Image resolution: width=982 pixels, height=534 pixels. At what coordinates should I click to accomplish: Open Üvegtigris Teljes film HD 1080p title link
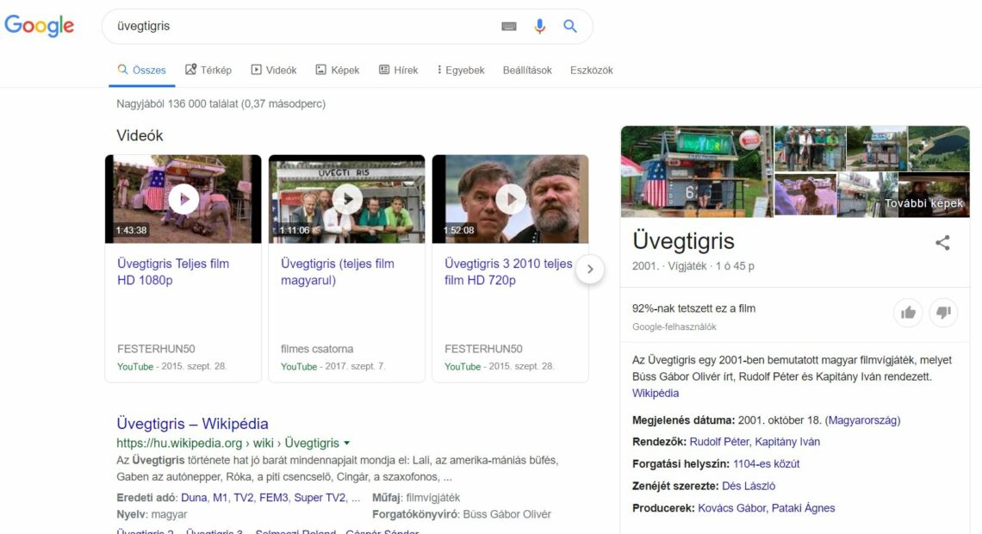[x=173, y=271]
